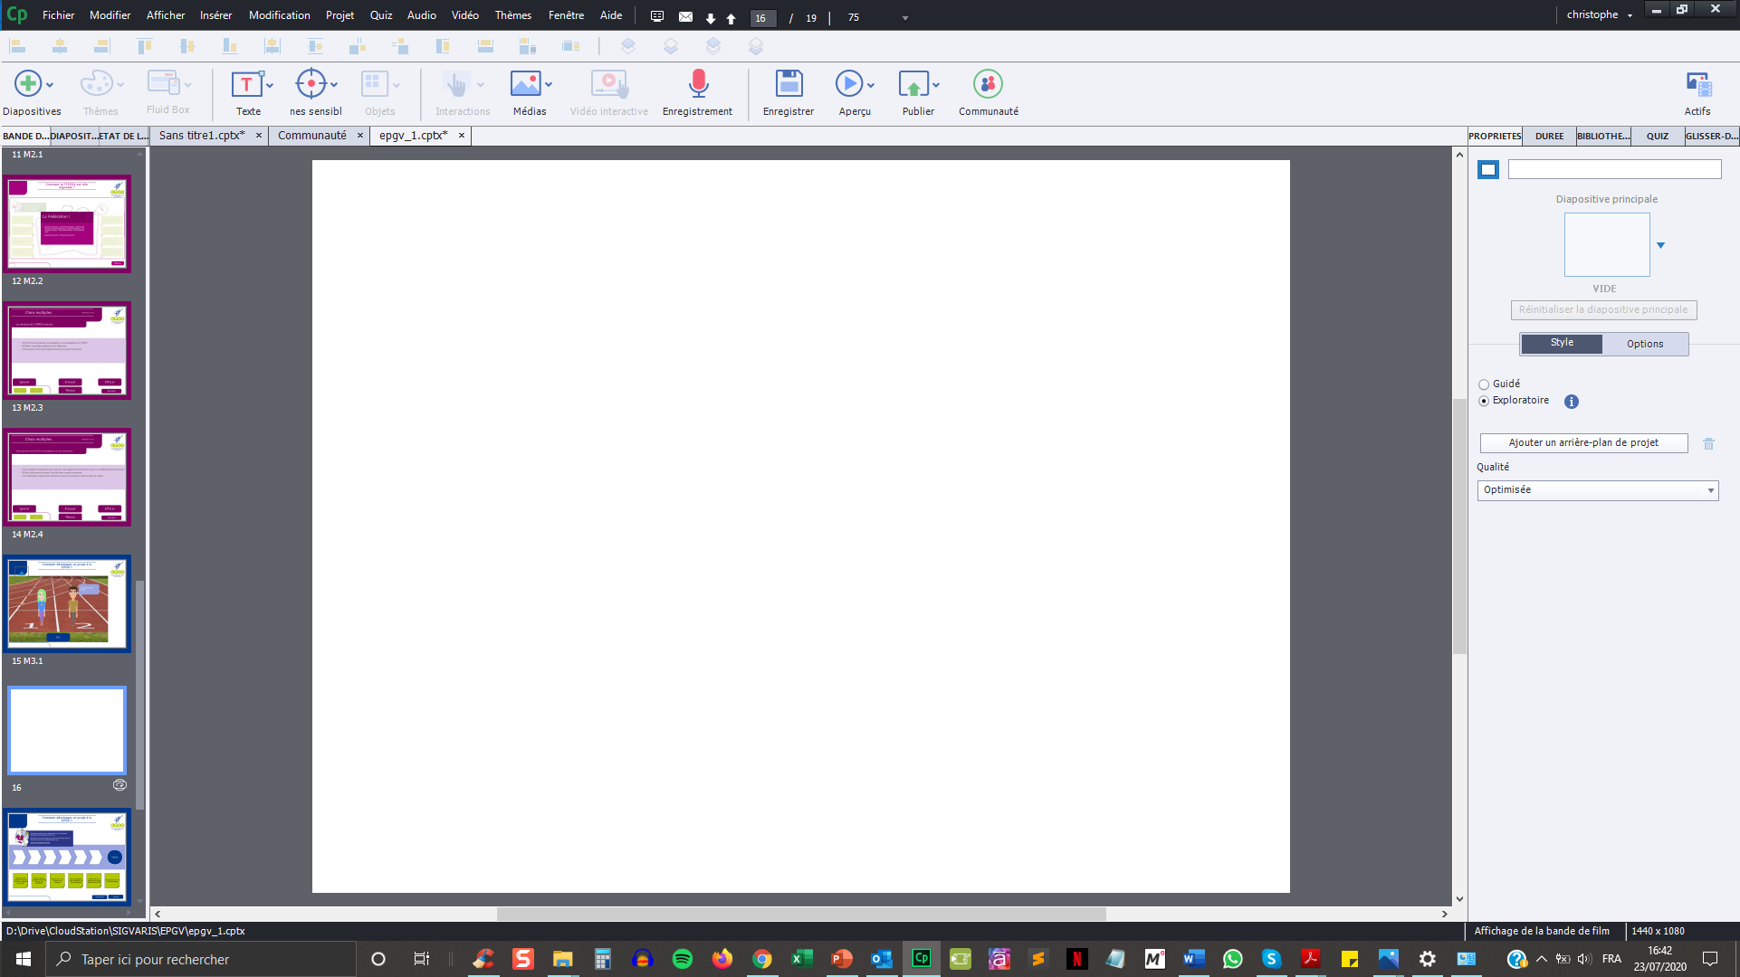
Task: Select the Exploratoire radio button
Action: click(1484, 401)
